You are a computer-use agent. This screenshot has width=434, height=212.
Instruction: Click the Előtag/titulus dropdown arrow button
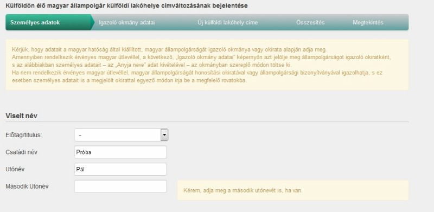point(164,135)
